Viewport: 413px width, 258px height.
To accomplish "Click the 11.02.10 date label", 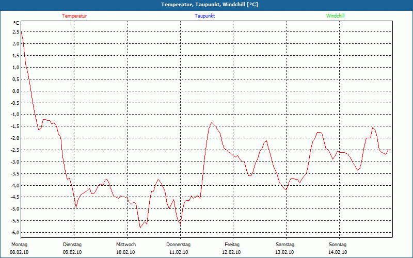I will 178,252.
